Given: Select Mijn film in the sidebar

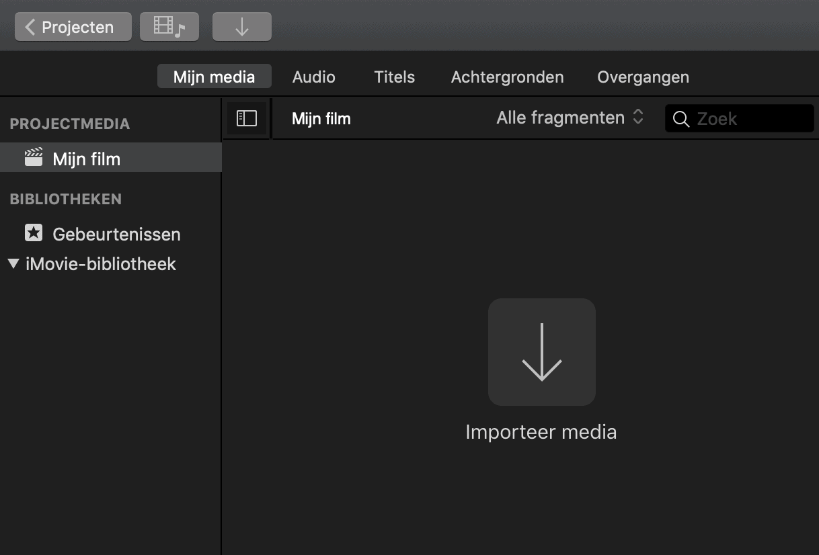Looking at the screenshot, I should 111,159.
